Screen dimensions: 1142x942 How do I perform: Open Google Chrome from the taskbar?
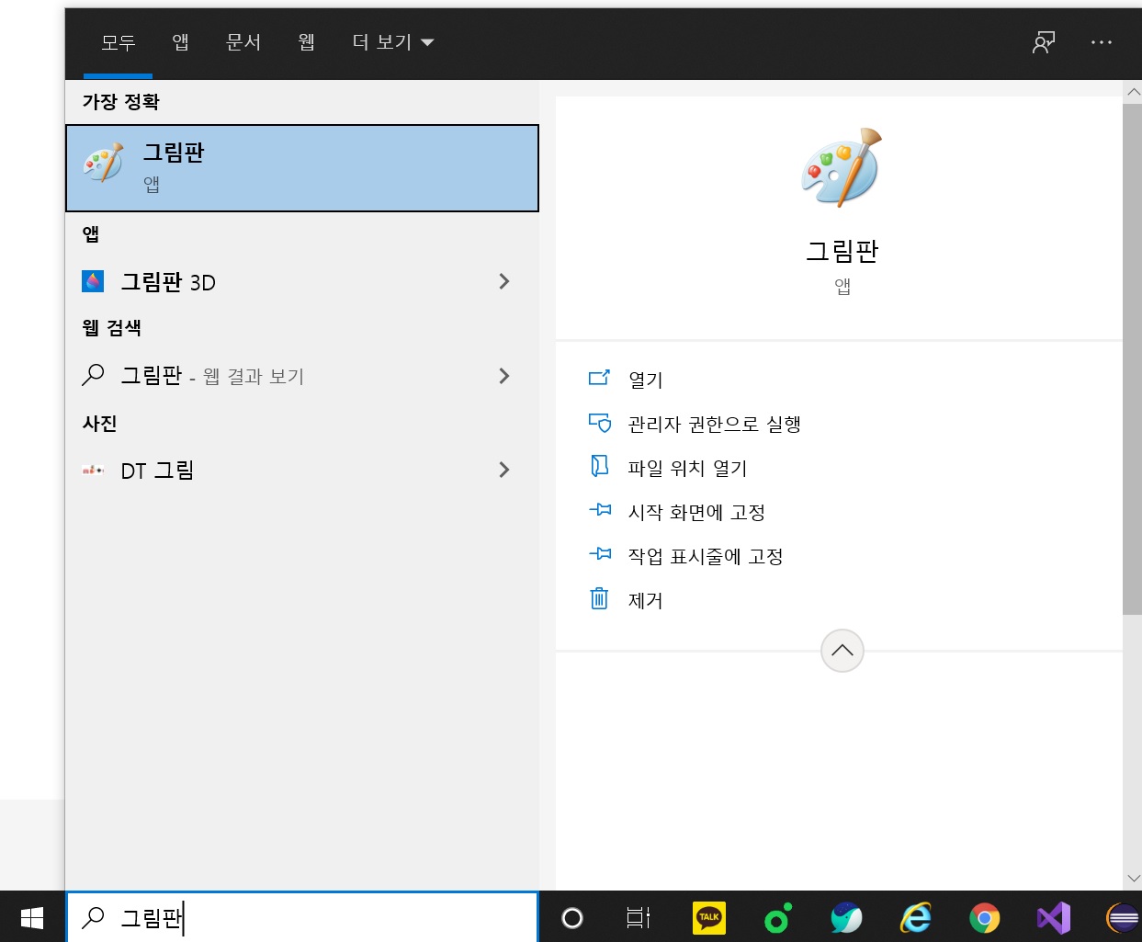985,917
